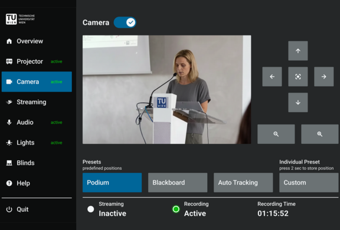
Task: Click 'press 2 sec to store position' hint
Action: (306, 168)
